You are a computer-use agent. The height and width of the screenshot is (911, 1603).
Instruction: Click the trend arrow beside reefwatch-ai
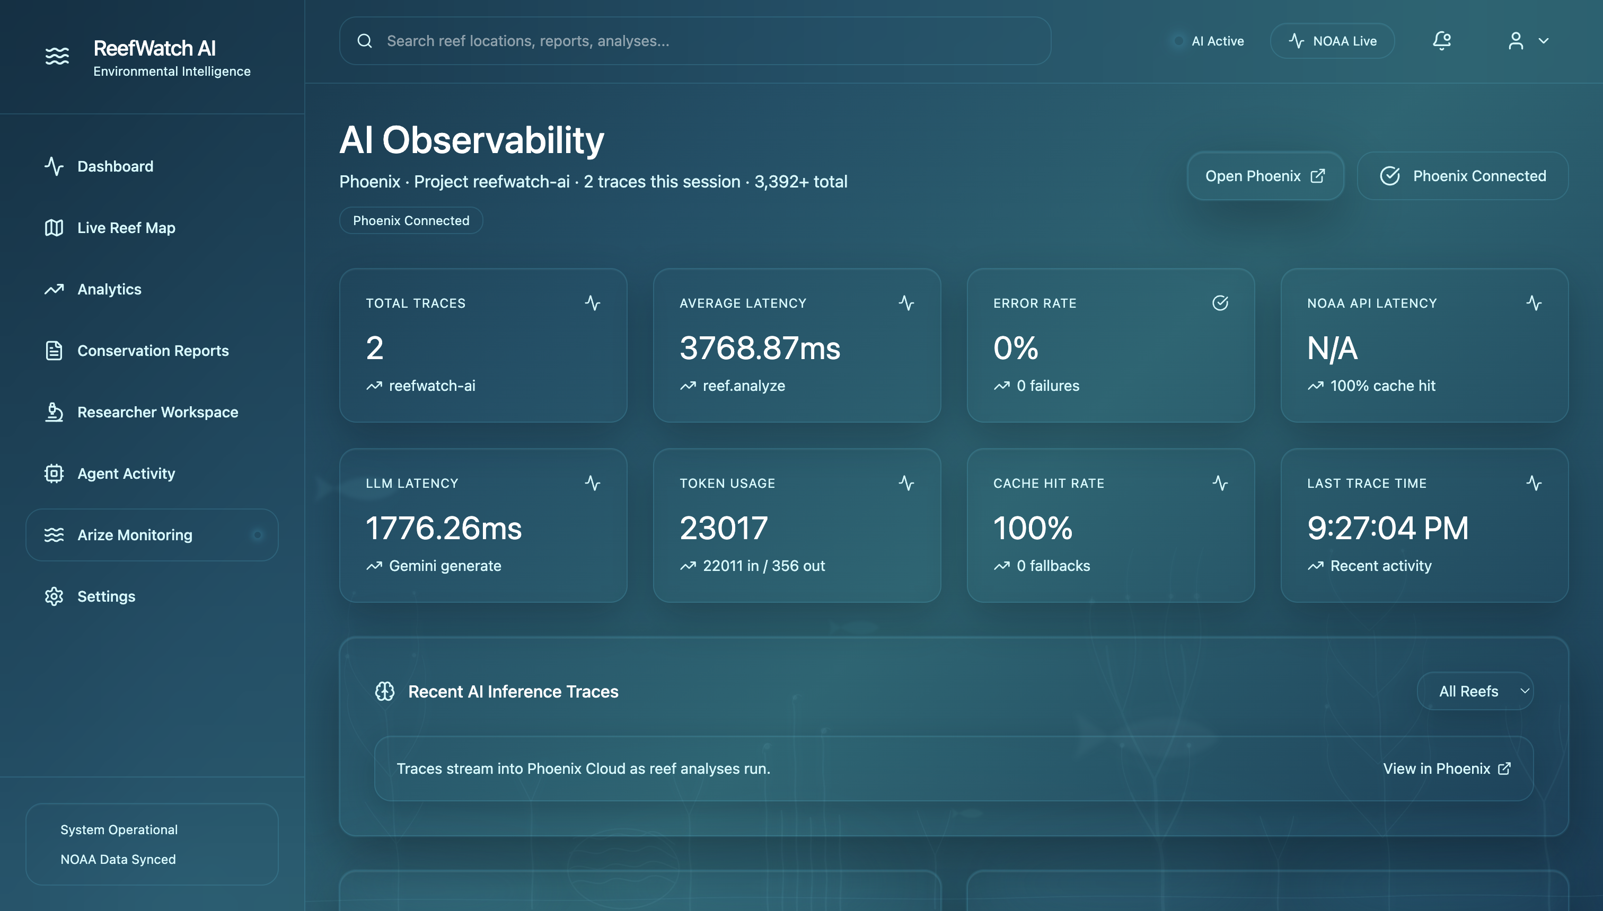374,386
